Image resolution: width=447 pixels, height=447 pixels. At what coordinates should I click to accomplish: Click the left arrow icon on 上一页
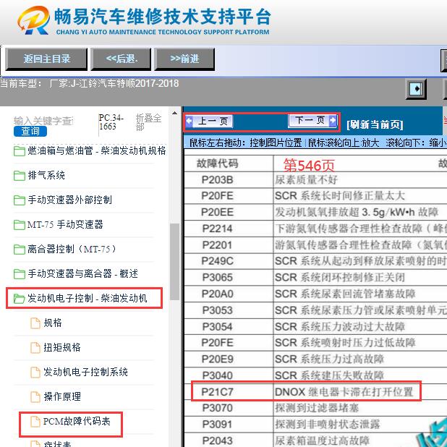point(190,122)
